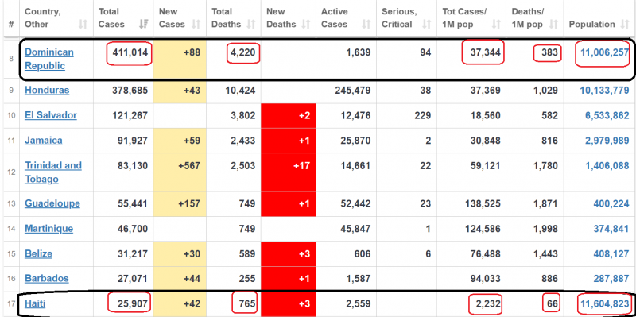Select Haiti total deaths 765

pyautogui.click(x=247, y=303)
